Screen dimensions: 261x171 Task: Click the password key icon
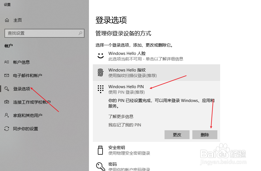coord(101,167)
